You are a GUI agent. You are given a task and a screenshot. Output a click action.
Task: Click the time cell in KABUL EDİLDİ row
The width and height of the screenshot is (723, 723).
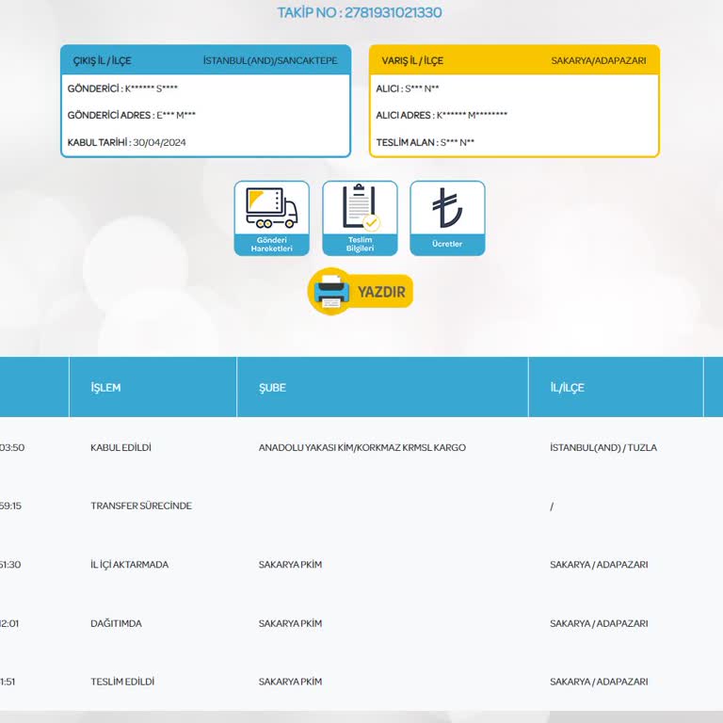[x=12, y=447]
